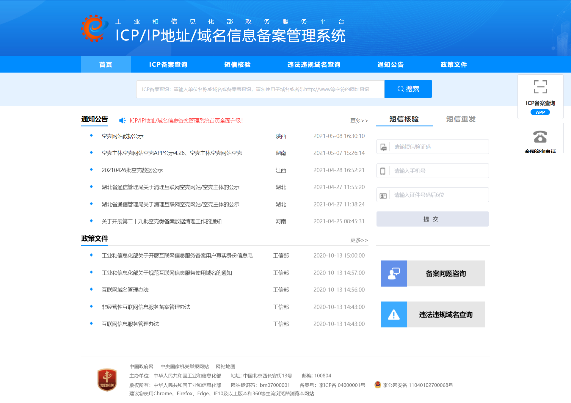Expand more policy files via 更多>>
This screenshot has width=571, height=403.
[x=359, y=240]
